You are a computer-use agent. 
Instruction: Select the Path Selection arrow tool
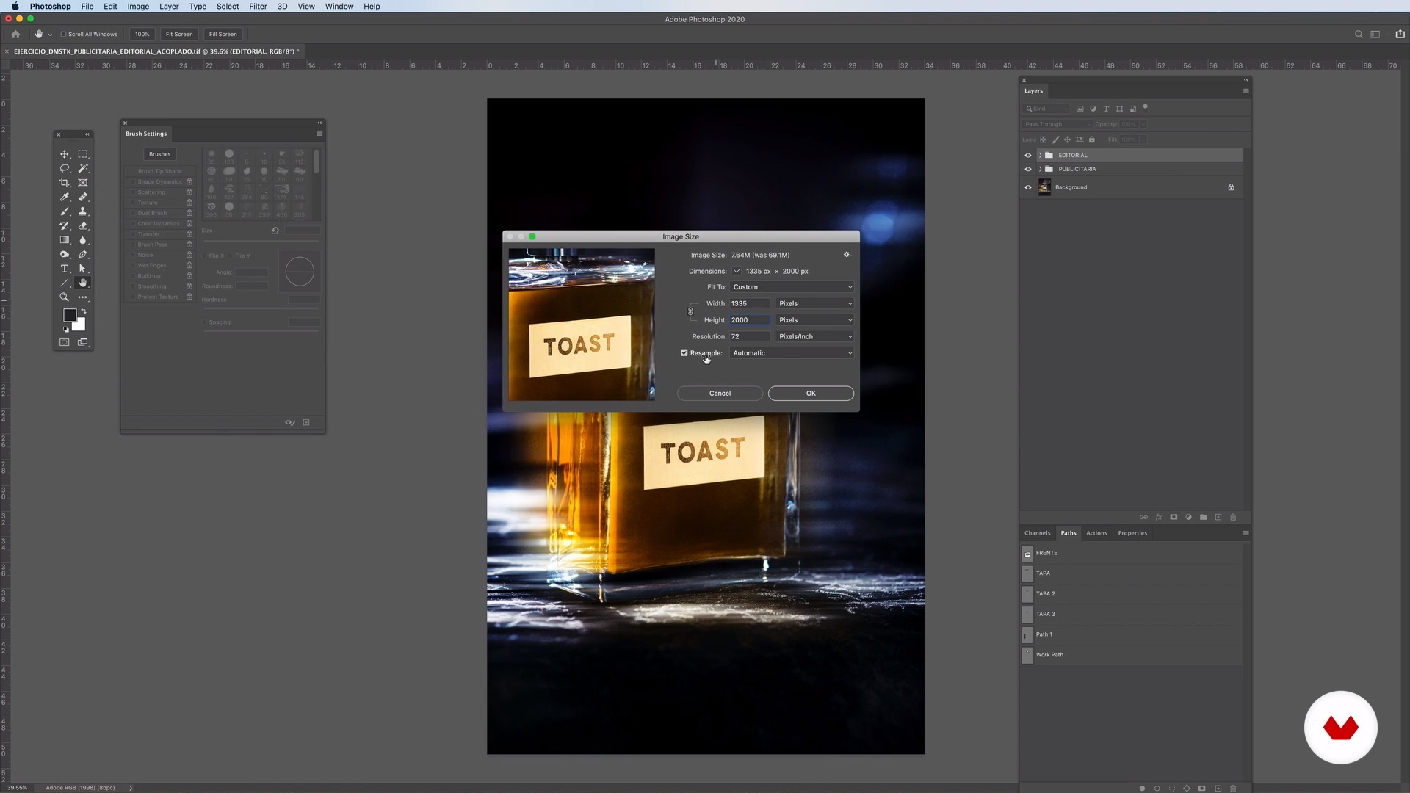tap(83, 269)
